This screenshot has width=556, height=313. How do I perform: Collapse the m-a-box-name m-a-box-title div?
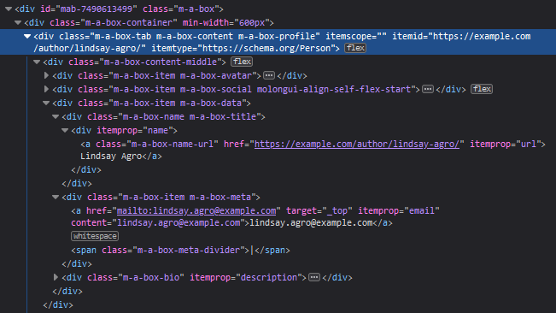click(x=56, y=117)
